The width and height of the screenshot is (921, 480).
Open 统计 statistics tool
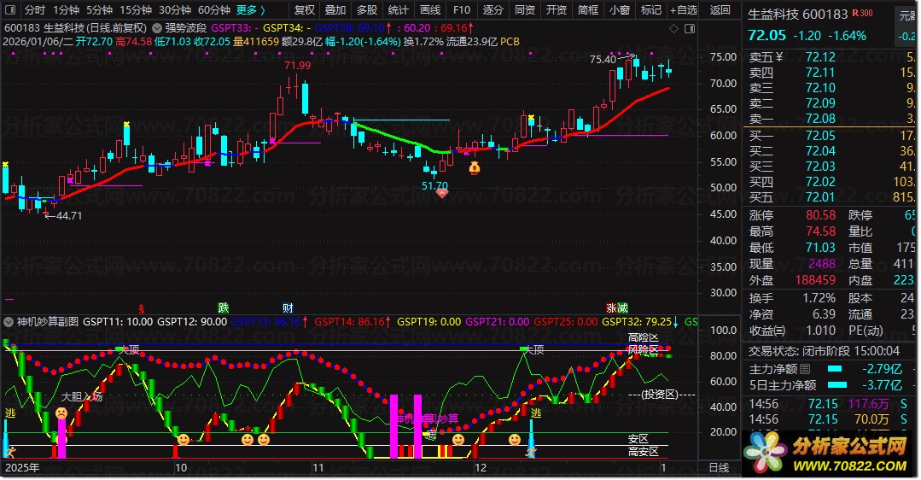click(399, 10)
